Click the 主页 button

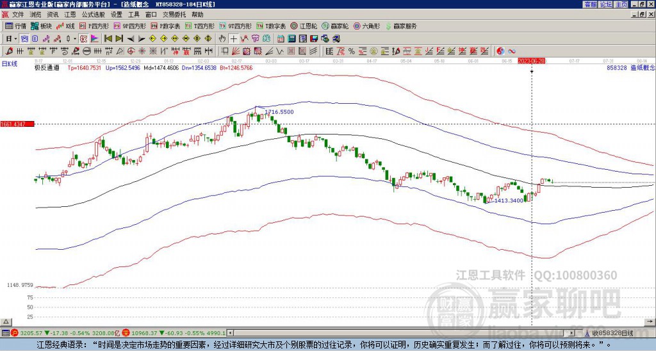point(621,4)
